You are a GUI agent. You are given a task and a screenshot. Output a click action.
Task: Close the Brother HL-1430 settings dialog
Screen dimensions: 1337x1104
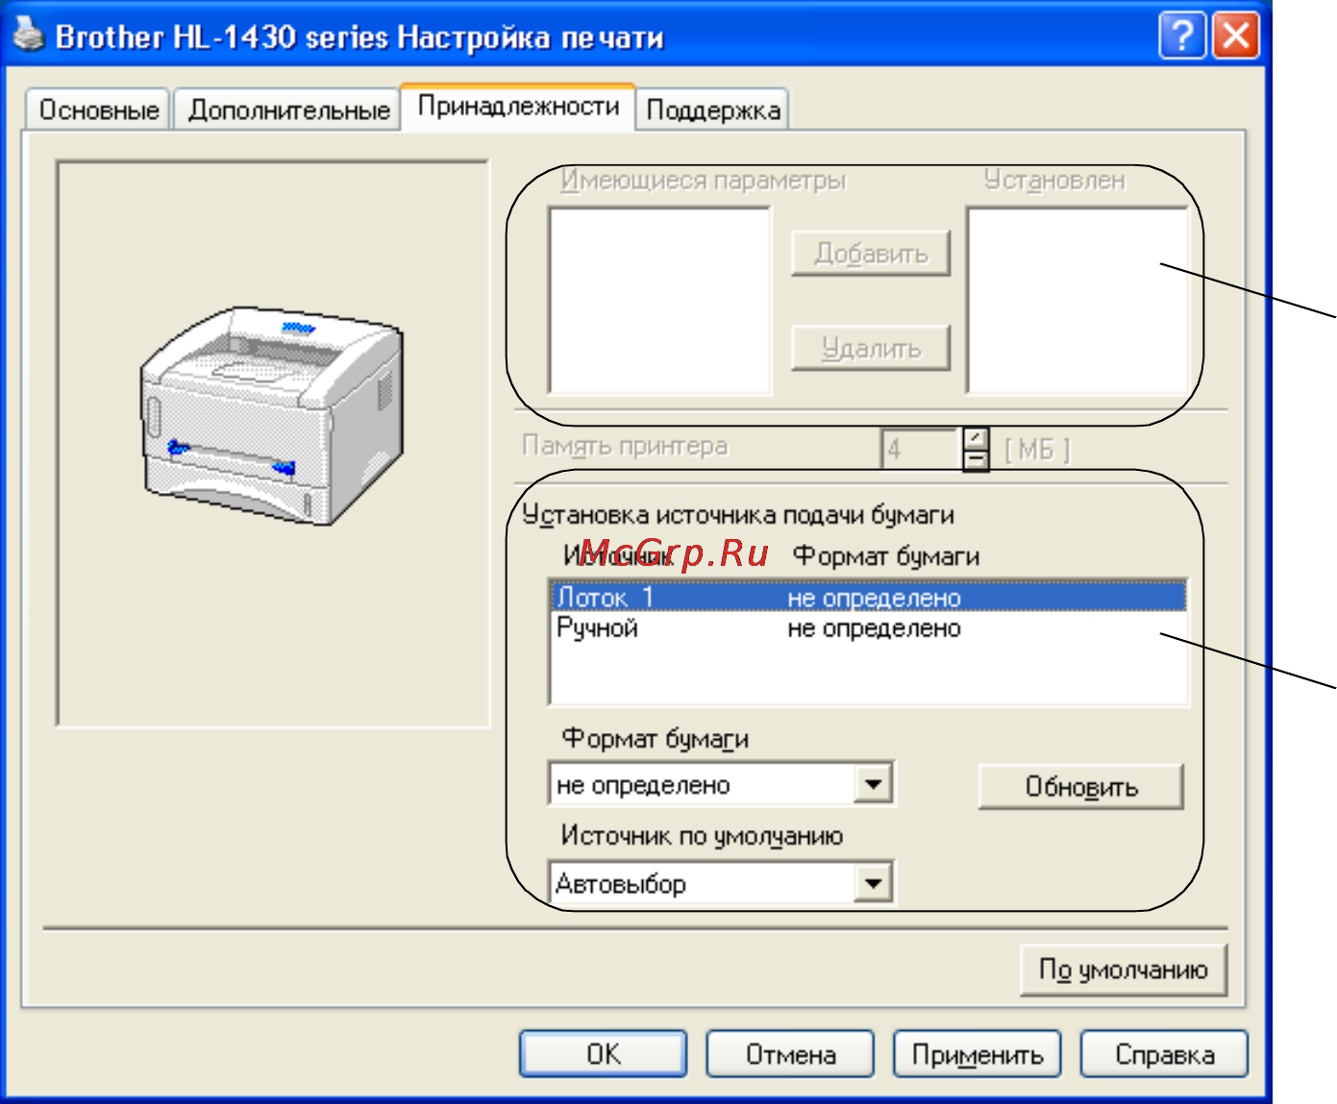pos(1235,37)
